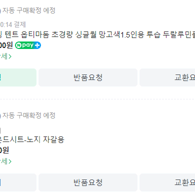Click the 자동 구매확정 예정 status above the ground sheet

pyautogui.click(x=29, y=115)
